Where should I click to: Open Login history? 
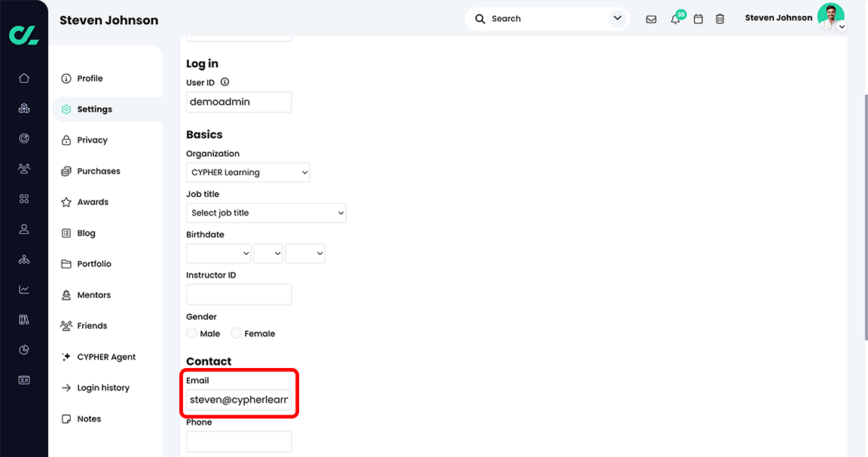point(102,387)
